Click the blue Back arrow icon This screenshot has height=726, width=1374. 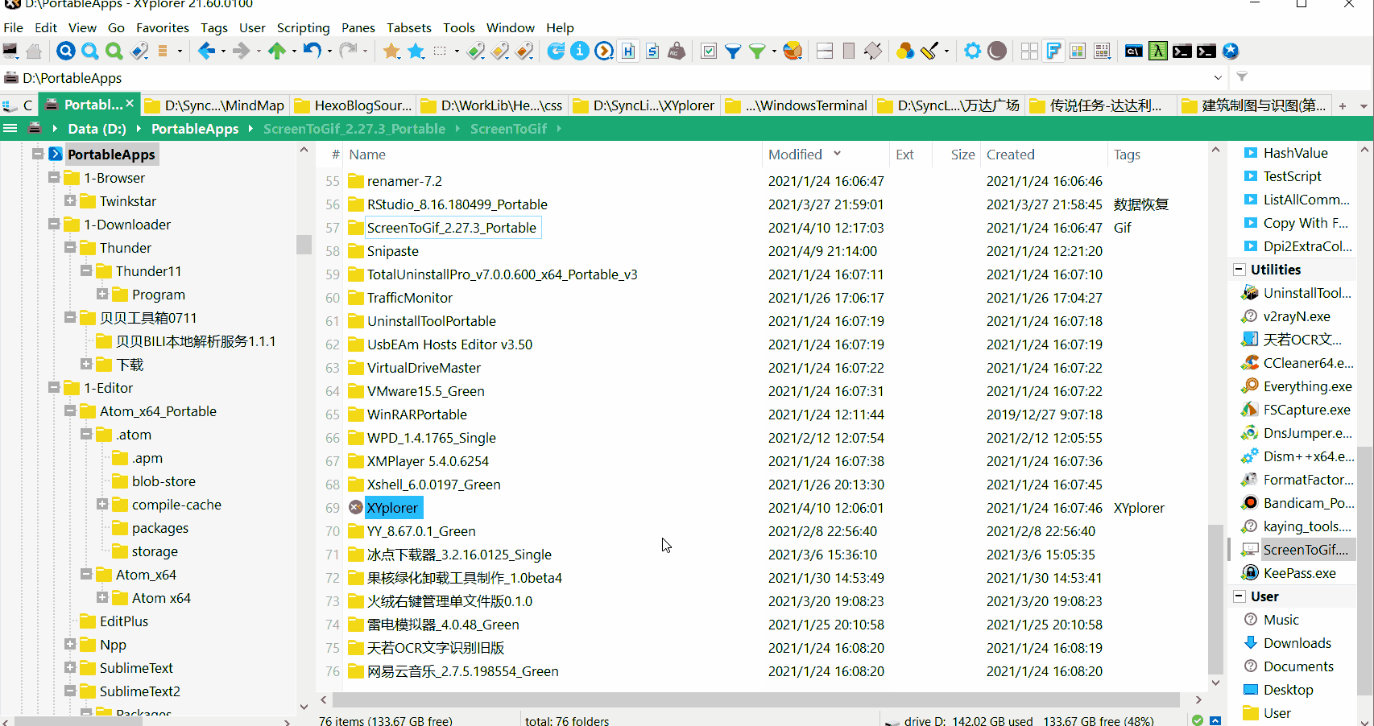click(206, 52)
